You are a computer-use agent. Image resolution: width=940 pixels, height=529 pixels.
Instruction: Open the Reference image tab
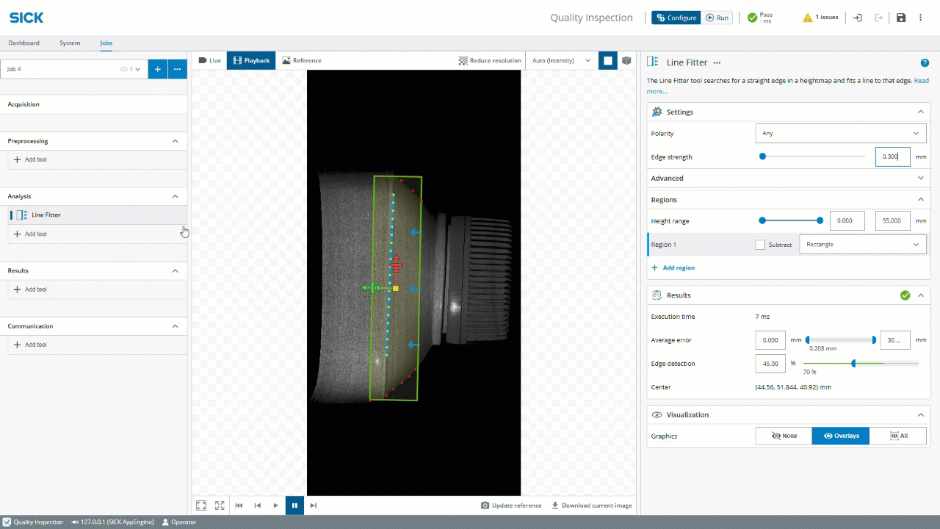click(302, 60)
